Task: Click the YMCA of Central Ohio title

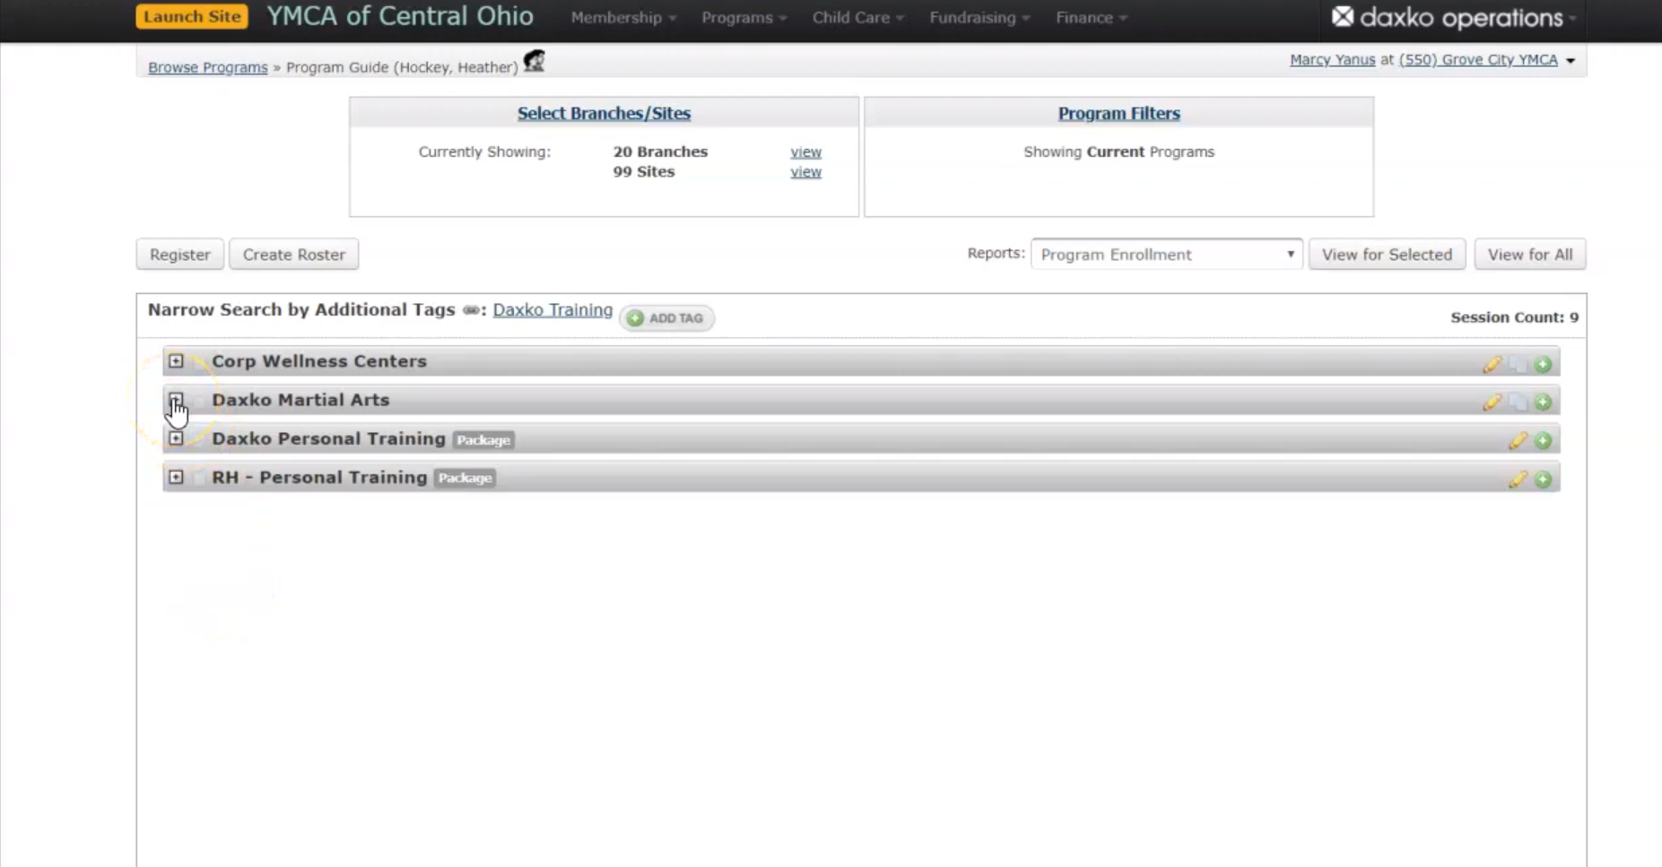Action: tap(400, 16)
